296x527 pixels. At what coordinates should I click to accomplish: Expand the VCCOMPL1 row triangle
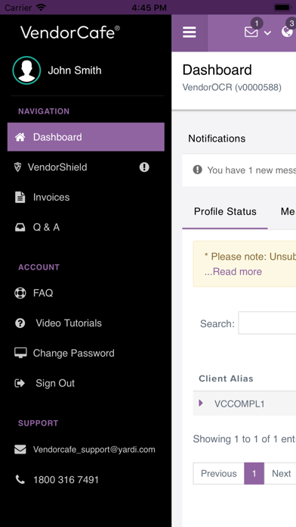[x=201, y=403]
